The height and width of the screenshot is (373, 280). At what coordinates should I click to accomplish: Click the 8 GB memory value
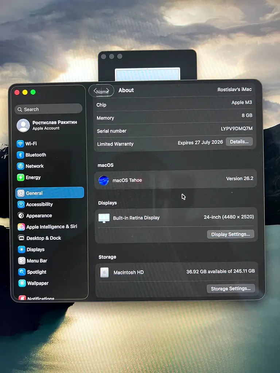coord(247,115)
